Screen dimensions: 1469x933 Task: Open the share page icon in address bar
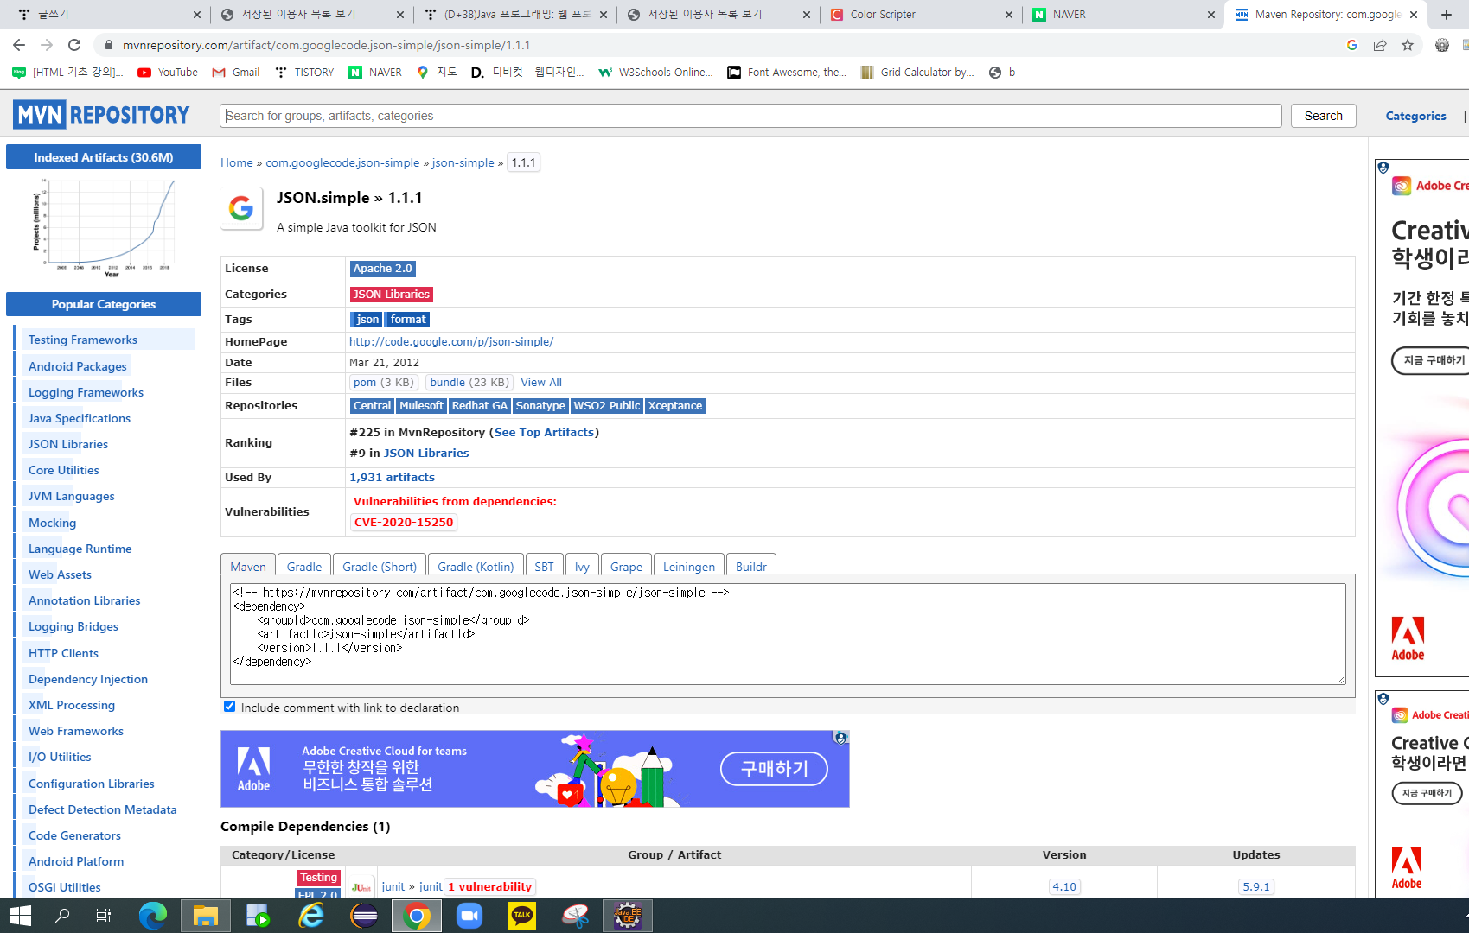[x=1380, y=45]
